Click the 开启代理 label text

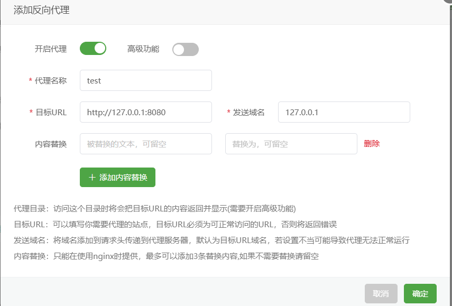[x=51, y=49]
